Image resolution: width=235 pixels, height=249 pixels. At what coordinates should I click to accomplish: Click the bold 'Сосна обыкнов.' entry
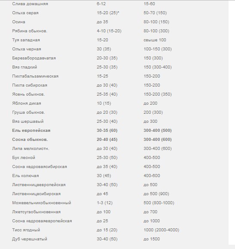pos(30,140)
